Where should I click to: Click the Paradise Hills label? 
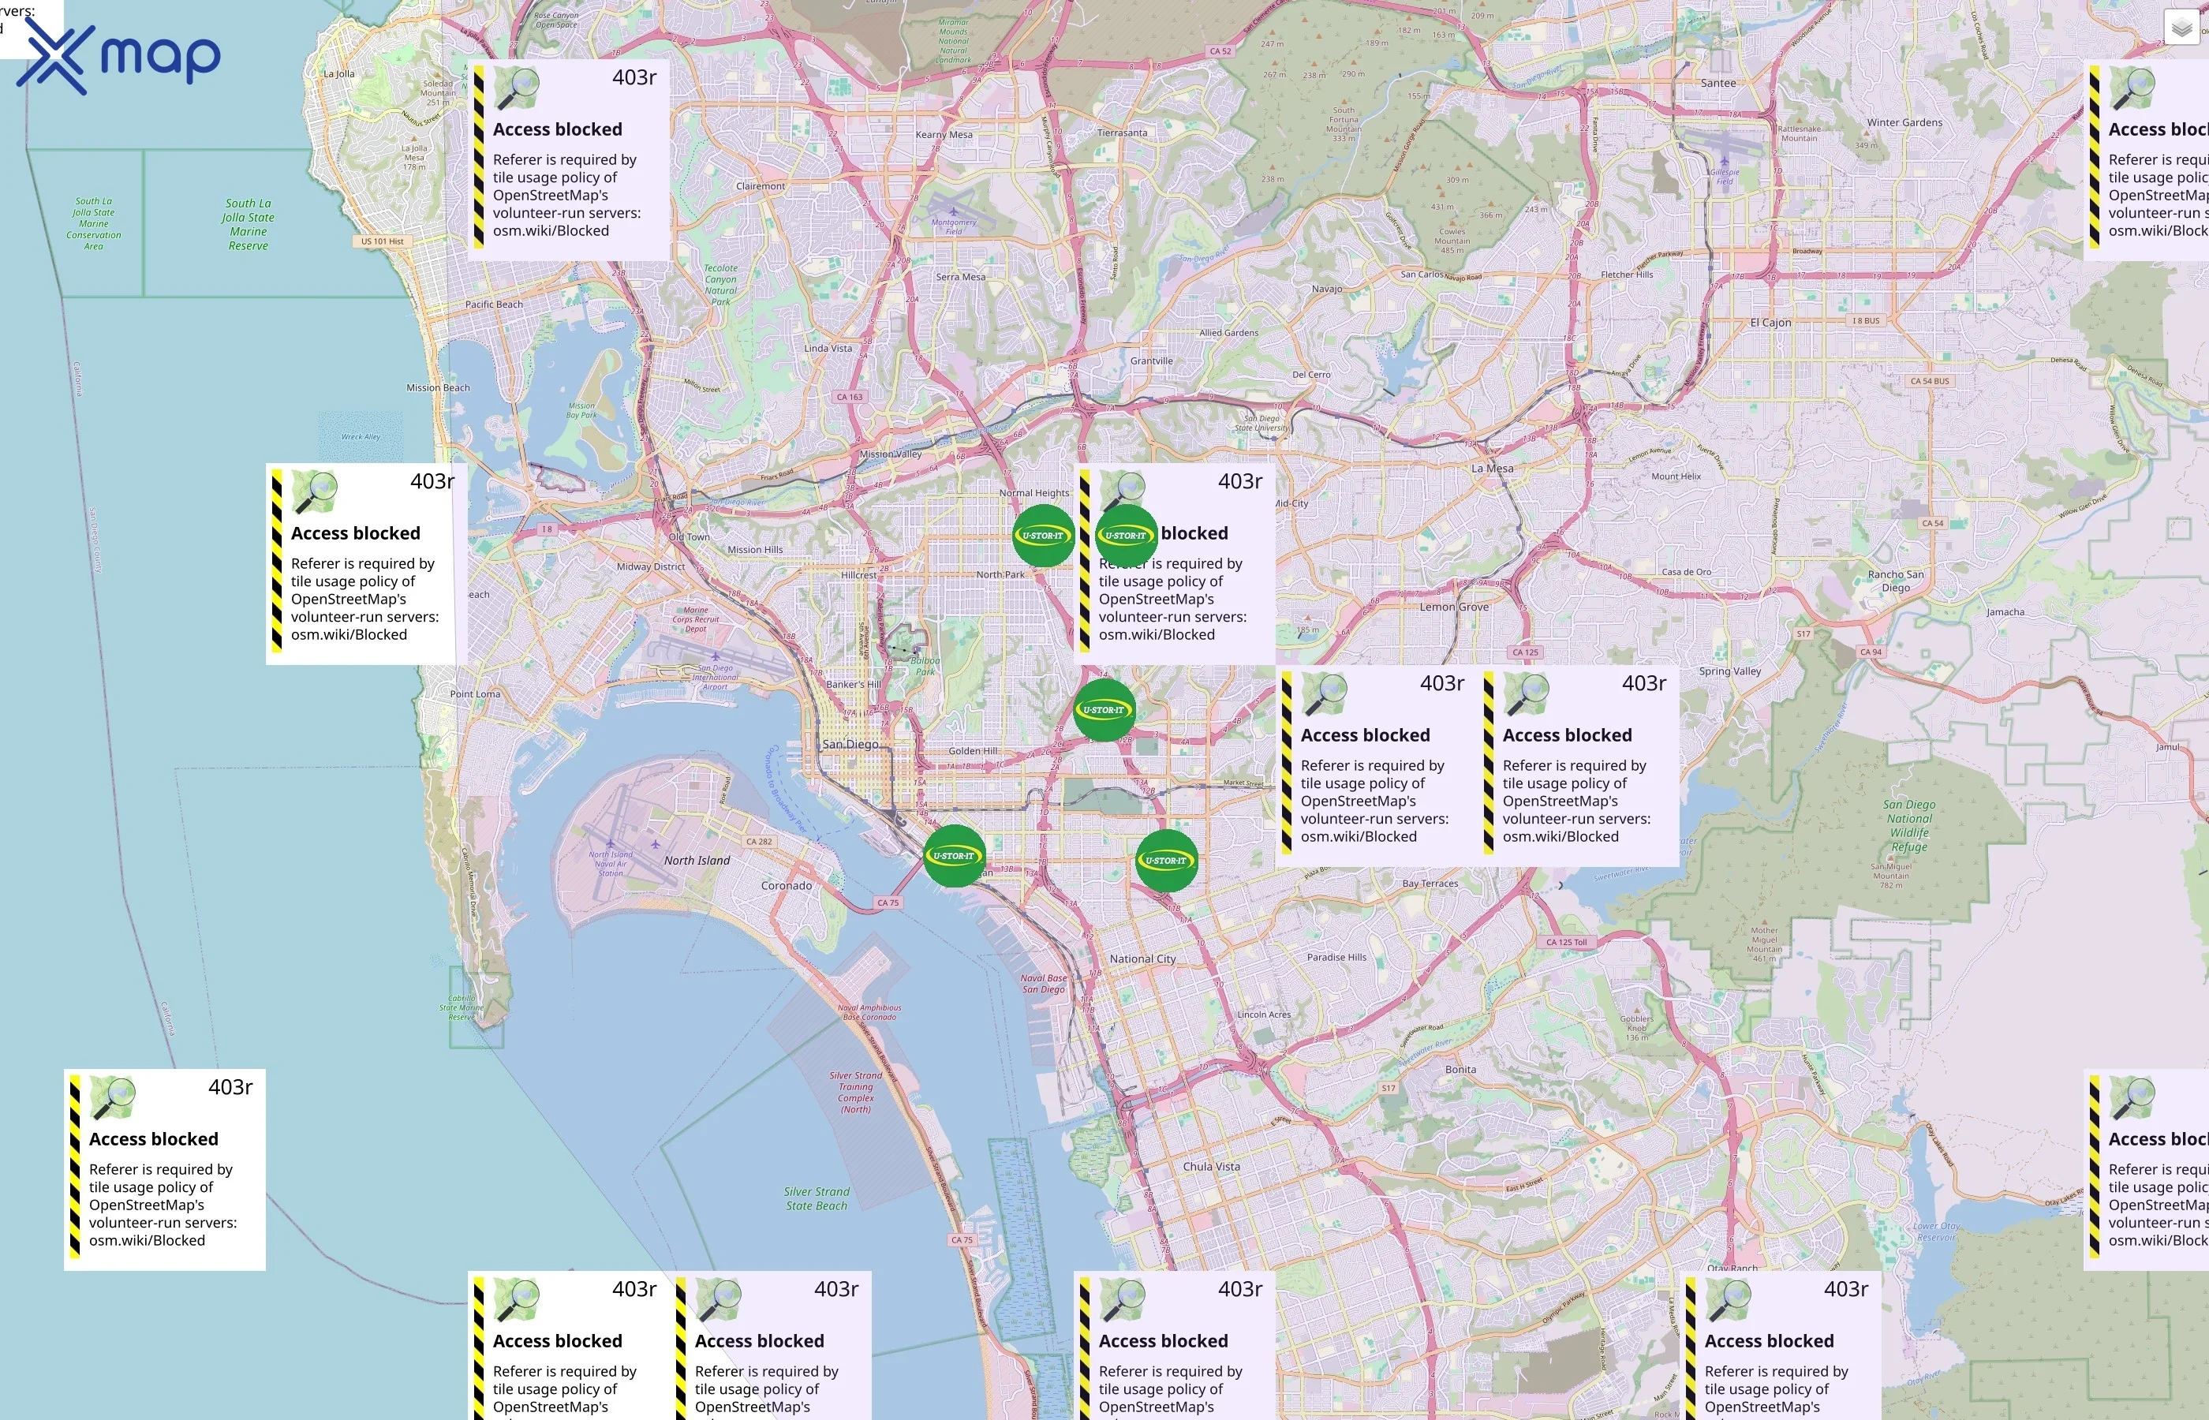coord(1336,957)
